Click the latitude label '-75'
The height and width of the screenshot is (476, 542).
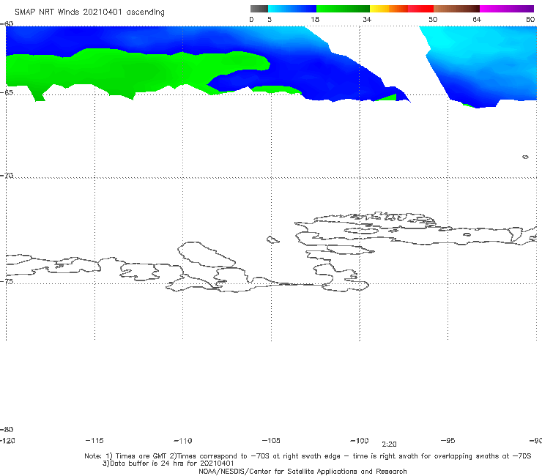pyautogui.click(x=7, y=281)
